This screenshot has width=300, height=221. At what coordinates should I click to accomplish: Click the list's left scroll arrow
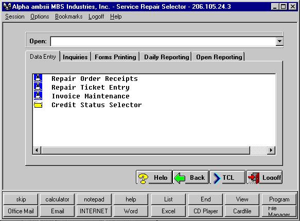pyautogui.click(x=37, y=150)
